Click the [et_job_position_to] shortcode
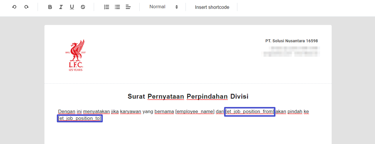 point(80,118)
